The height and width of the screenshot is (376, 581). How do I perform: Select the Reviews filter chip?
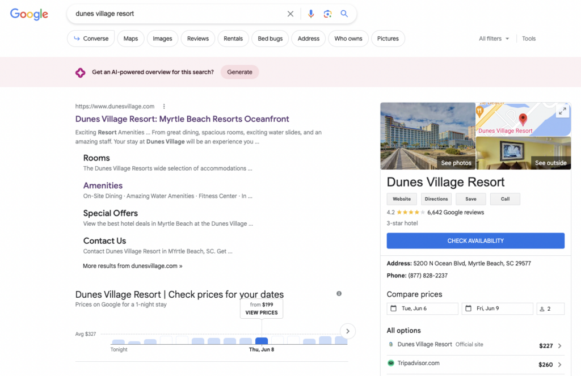coord(198,39)
